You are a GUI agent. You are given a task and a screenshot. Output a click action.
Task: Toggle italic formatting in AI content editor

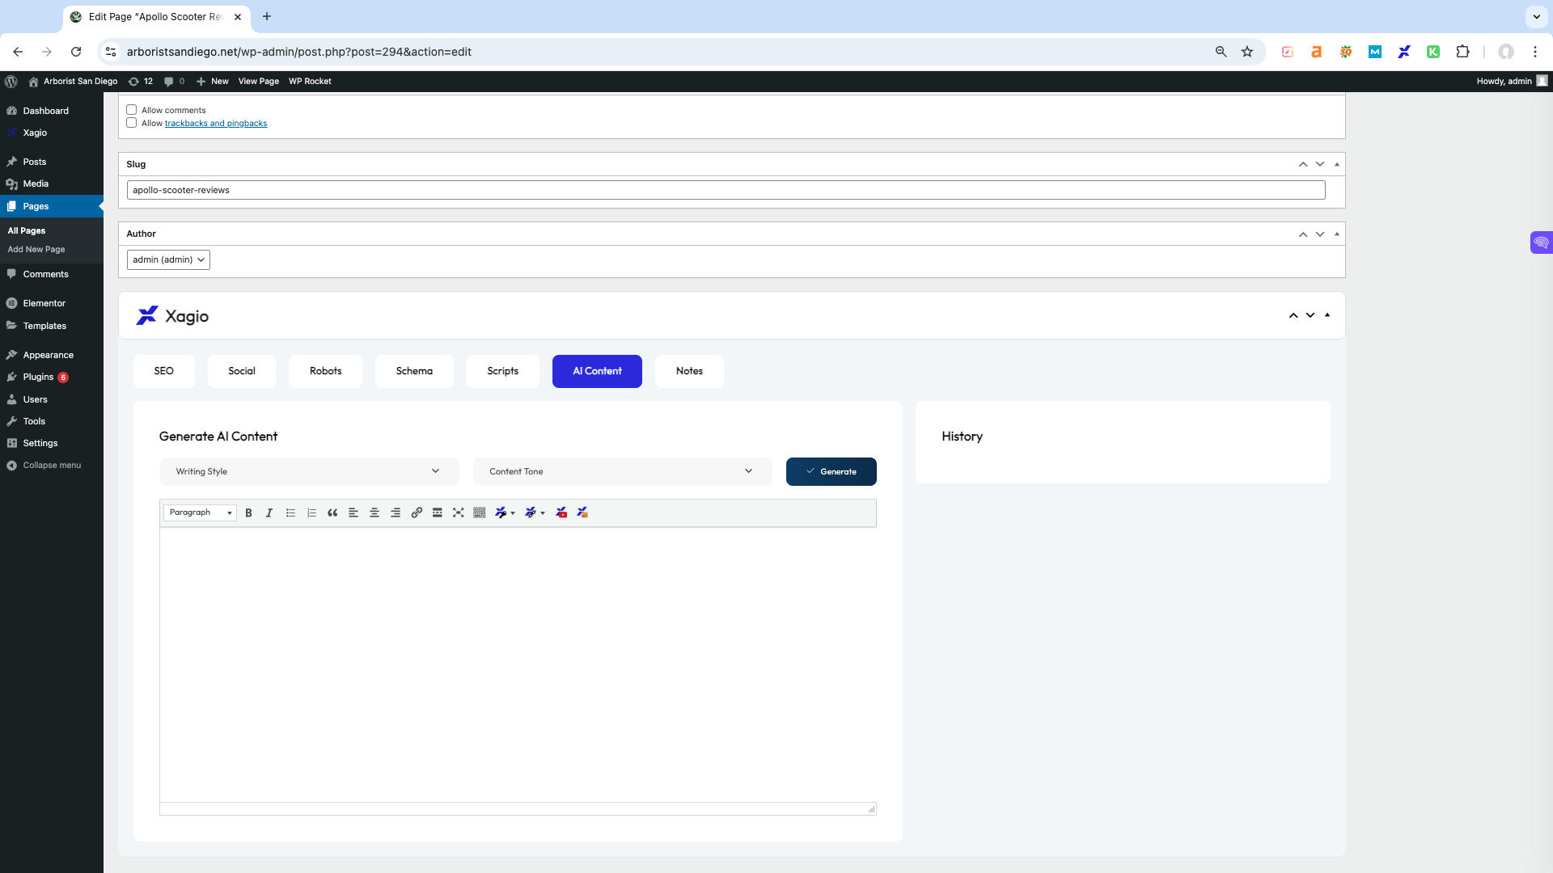269,512
